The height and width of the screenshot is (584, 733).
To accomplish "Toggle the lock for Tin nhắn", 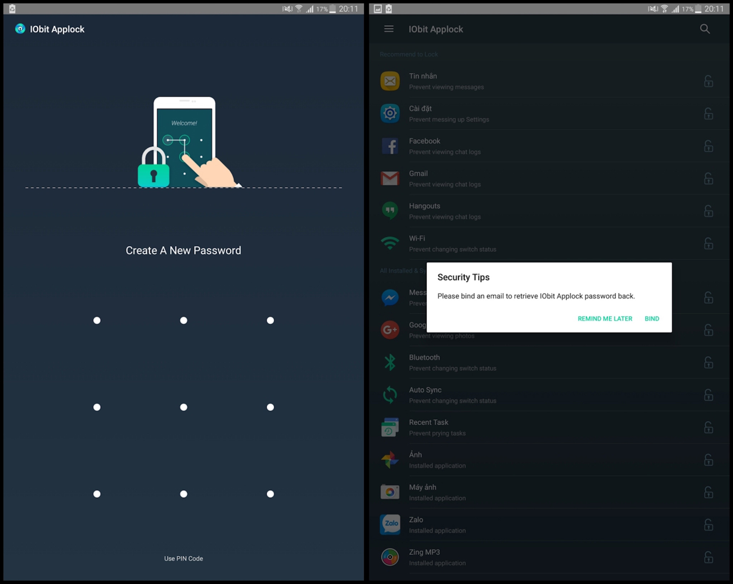I will 708,81.
